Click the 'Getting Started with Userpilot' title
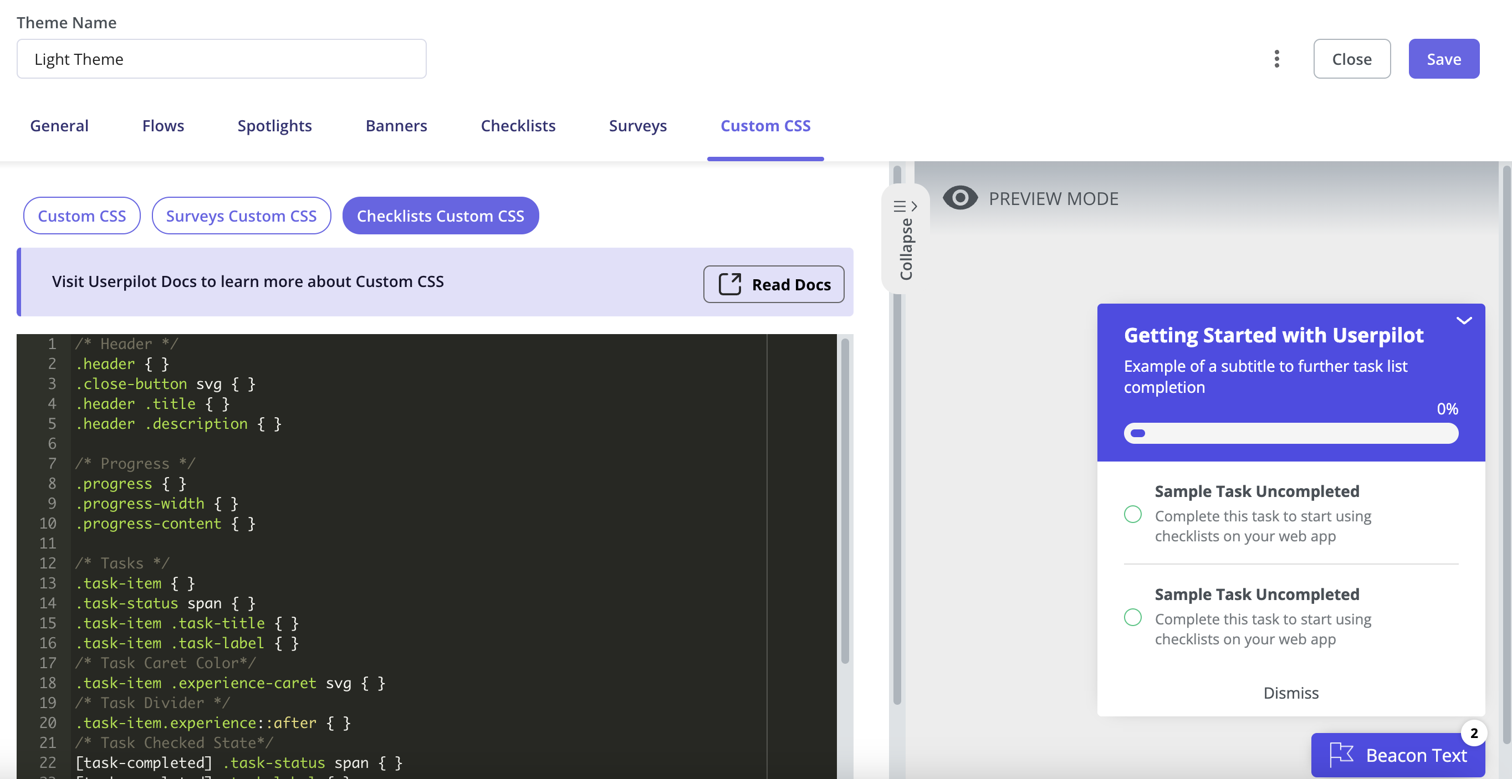The width and height of the screenshot is (1512, 779). coord(1274,335)
